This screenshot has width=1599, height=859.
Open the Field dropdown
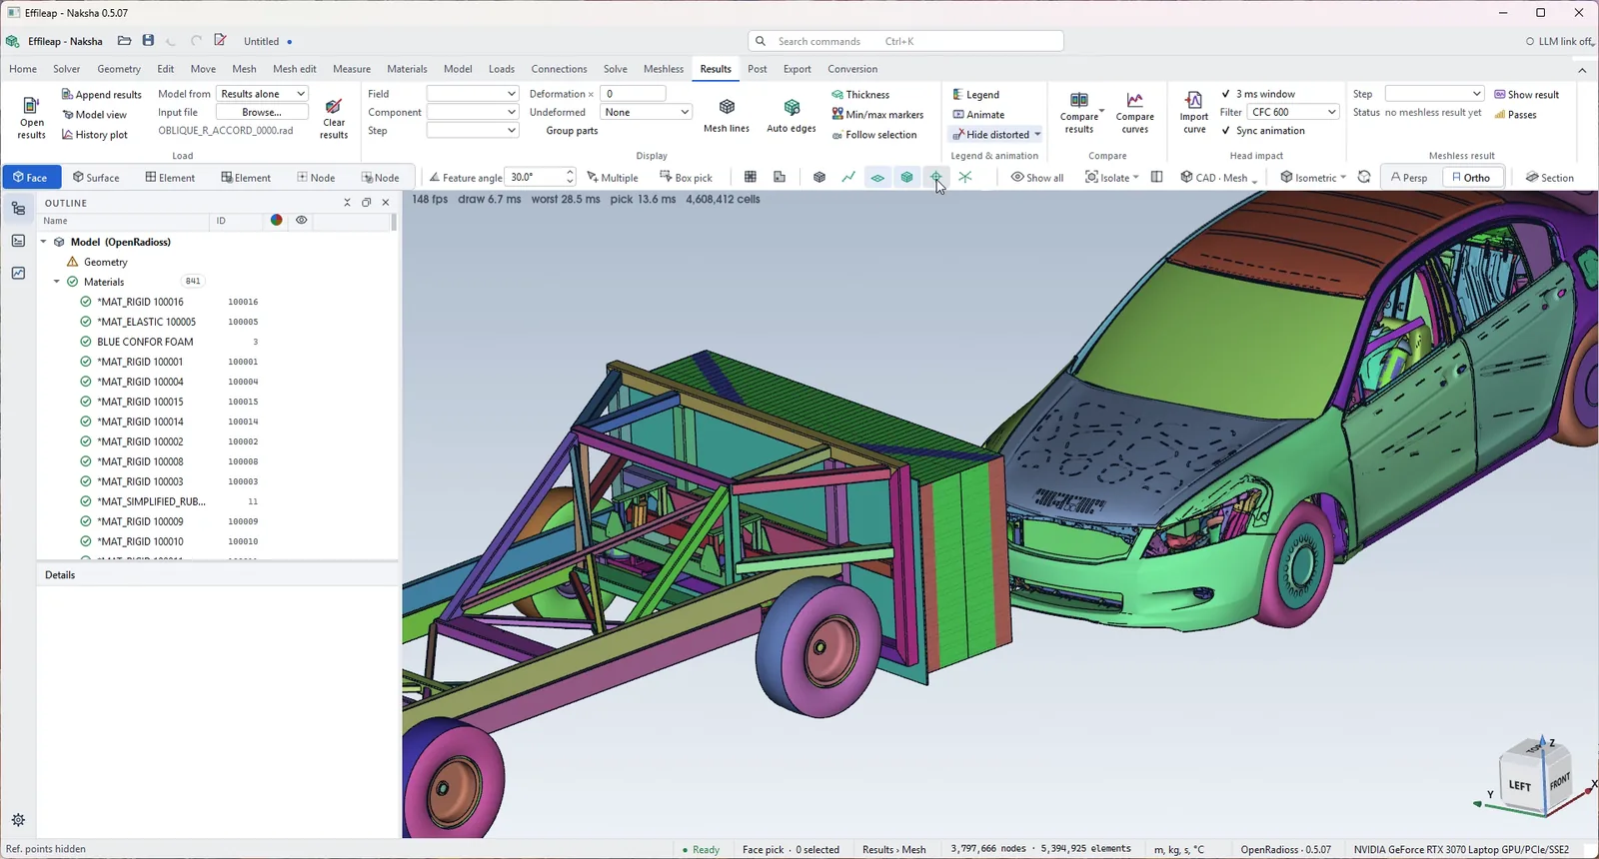[472, 94]
